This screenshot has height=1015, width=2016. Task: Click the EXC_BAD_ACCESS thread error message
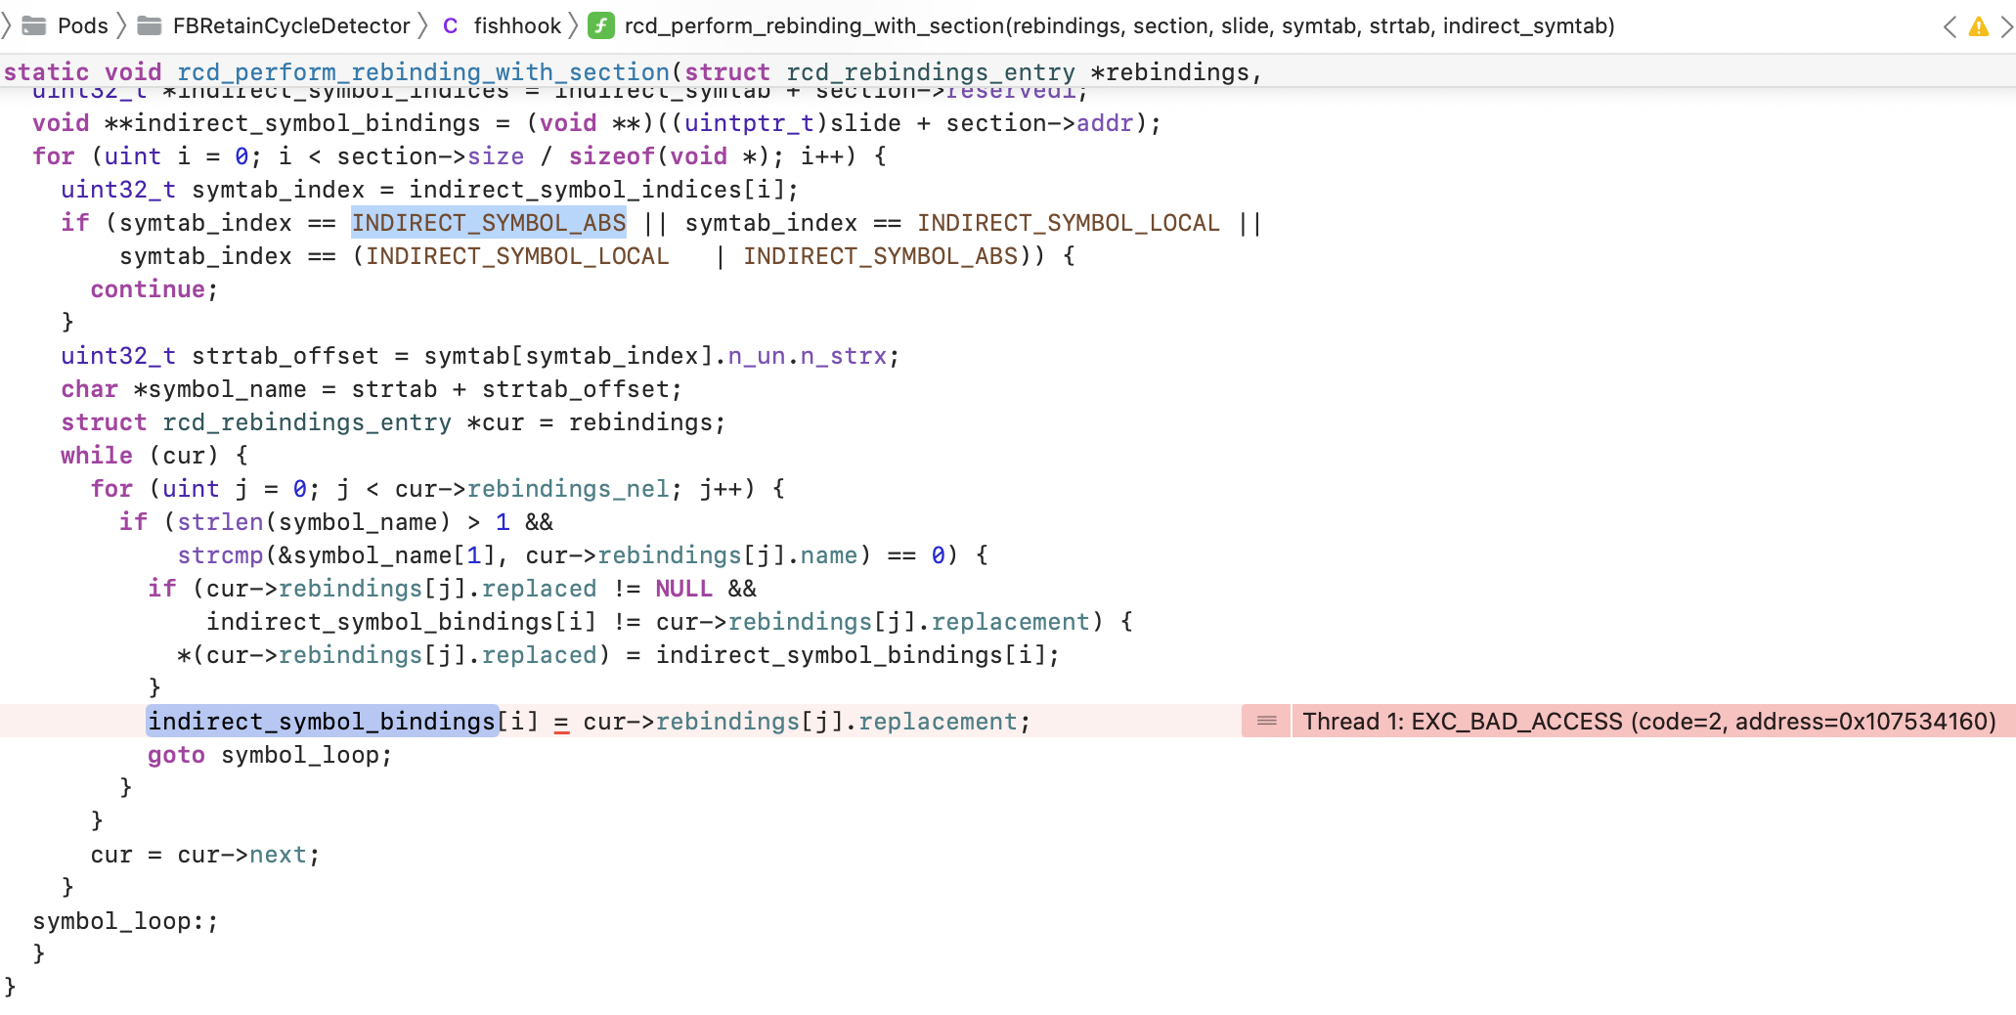(x=1649, y=722)
